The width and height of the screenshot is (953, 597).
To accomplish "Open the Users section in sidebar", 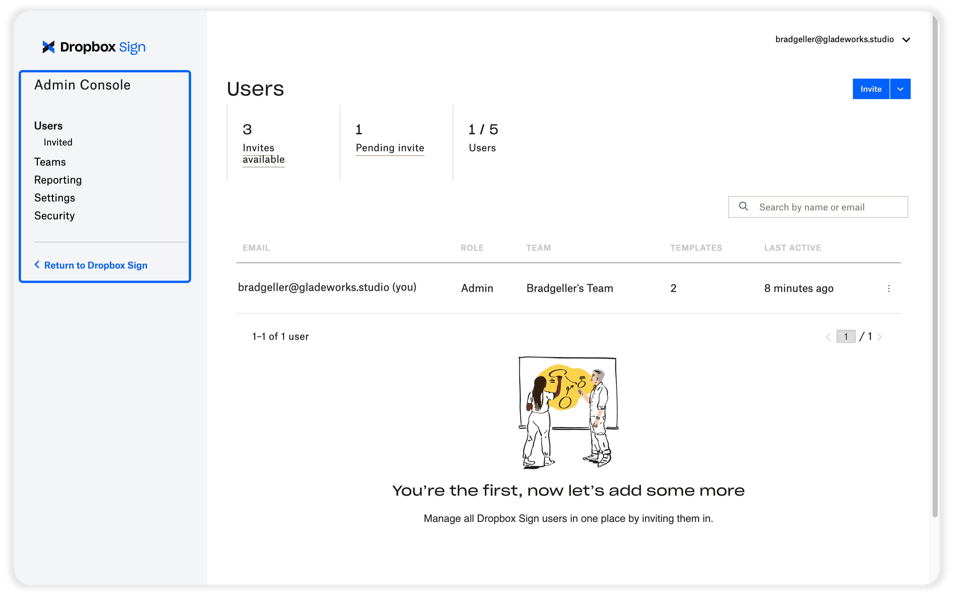I will (48, 125).
